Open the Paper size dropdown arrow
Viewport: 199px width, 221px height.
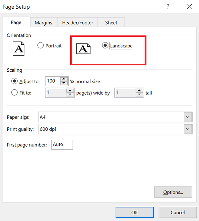(x=188, y=117)
